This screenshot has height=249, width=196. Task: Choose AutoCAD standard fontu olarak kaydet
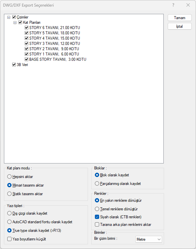[x=9, y=222]
